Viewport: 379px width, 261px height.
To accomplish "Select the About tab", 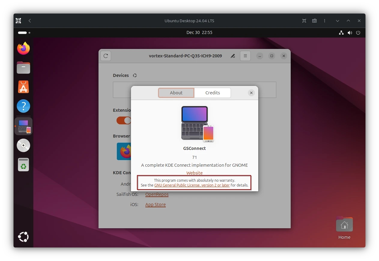I will pyautogui.click(x=176, y=93).
